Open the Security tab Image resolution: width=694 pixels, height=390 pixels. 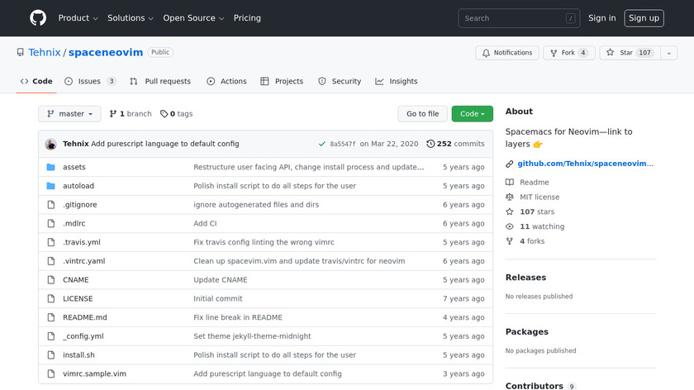tap(340, 81)
